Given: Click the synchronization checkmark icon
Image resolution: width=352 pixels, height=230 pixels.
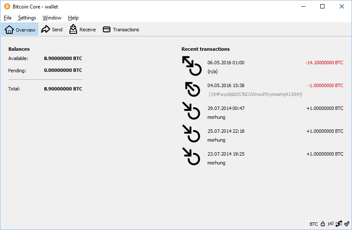Looking at the screenshot, I should pos(347,224).
